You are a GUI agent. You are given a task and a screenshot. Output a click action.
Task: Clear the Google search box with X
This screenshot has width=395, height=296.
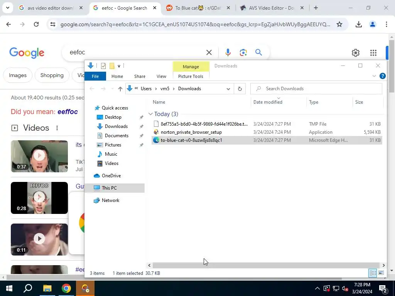coord(209,52)
